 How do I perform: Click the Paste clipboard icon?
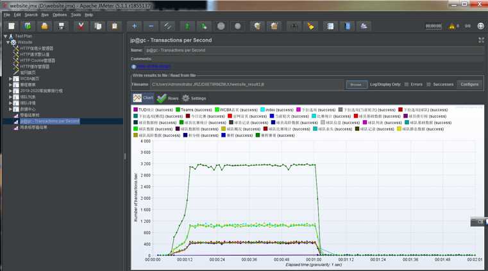115,26
